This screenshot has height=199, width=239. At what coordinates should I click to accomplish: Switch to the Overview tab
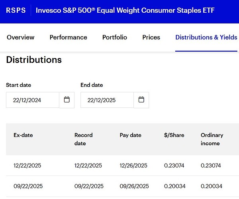pyautogui.click(x=21, y=37)
